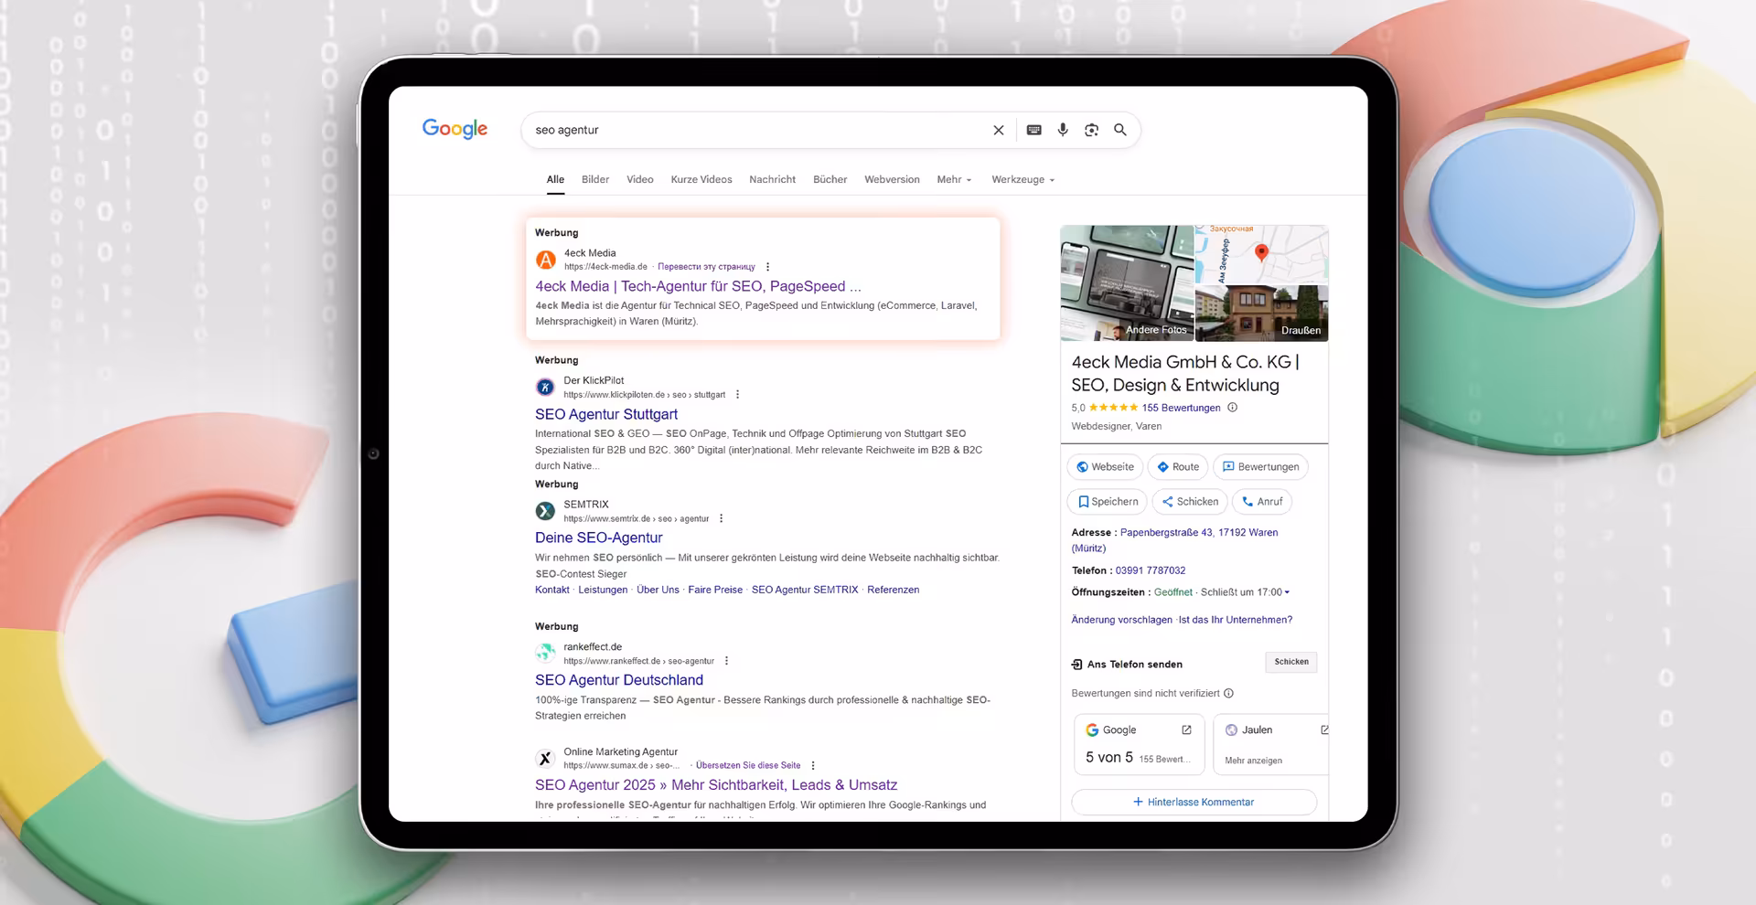Expand the opening hours chevron next to 17:00

[1285, 591]
